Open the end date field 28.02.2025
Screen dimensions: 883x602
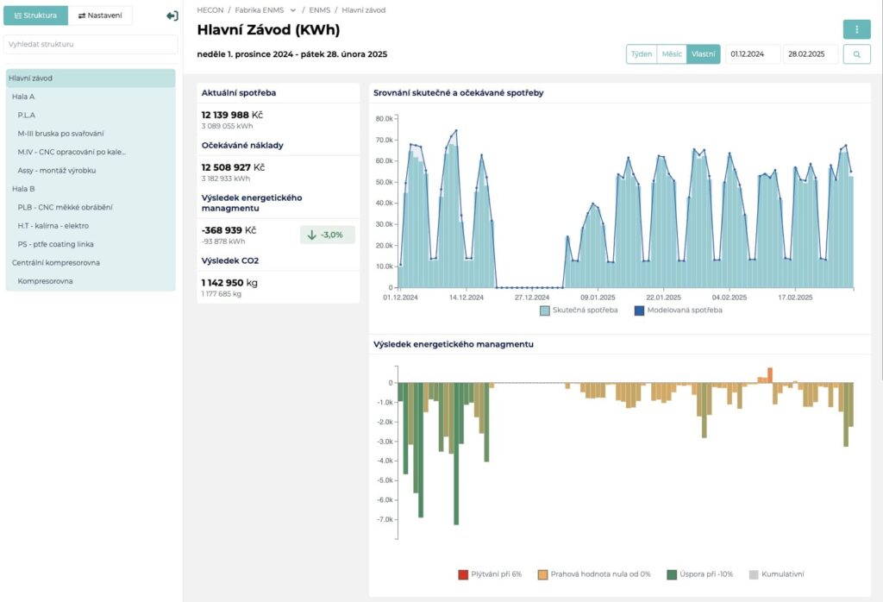[x=811, y=54]
